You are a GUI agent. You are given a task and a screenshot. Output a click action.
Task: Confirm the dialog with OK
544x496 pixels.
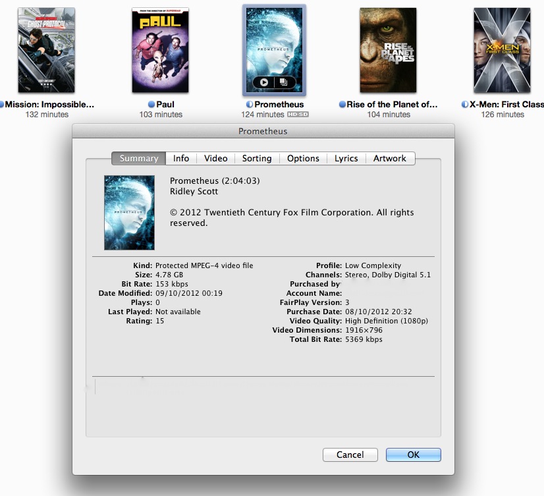click(x=413, y=455)
